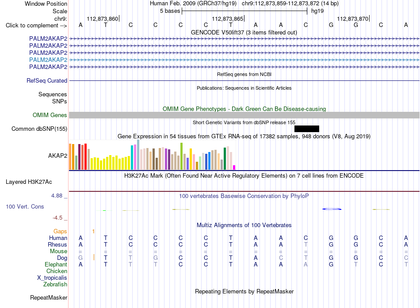The height and width of the screenshot is (308, 420).
Task: Click the gray OMIM Genes bar
Action: (x=244, y=115)
